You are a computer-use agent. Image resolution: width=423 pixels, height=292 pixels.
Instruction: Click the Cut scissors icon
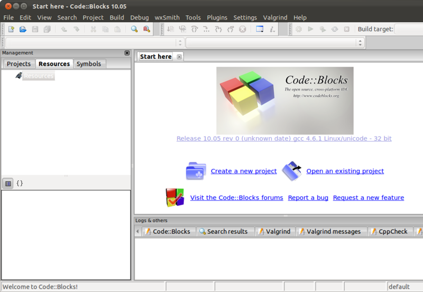click(94, 29)
